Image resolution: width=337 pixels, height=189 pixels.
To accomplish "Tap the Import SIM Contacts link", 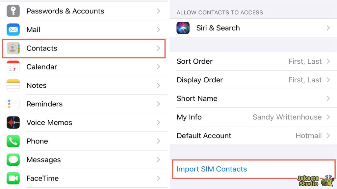I will click(x=212, y=169).
